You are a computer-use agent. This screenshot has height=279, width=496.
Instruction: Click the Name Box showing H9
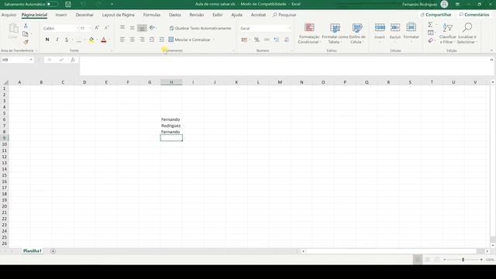pyautogui.click(x=17, y=60)
